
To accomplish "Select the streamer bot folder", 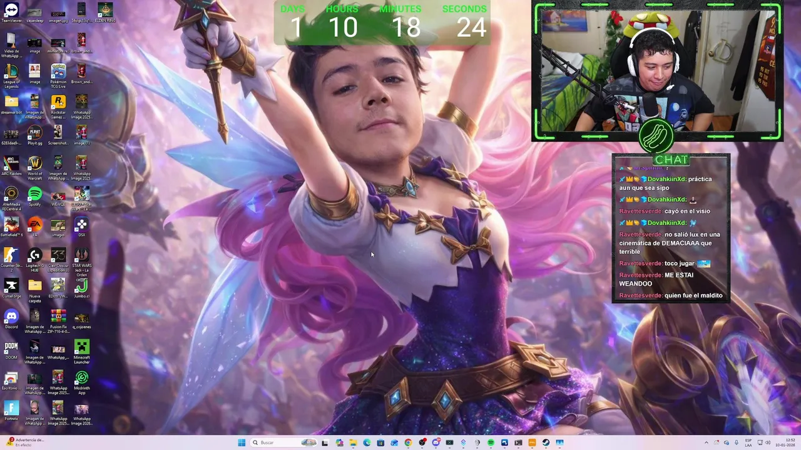I will click(x=11, y=105).
